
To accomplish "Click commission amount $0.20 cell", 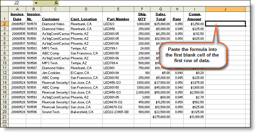I will tap(195, 73).
